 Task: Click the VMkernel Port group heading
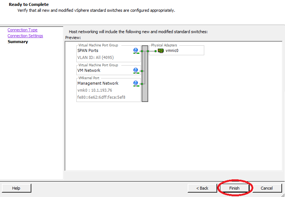pyautogui.click(x=89, y=78)
